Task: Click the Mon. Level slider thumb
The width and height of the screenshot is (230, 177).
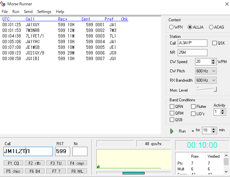Action: point(215,89)
